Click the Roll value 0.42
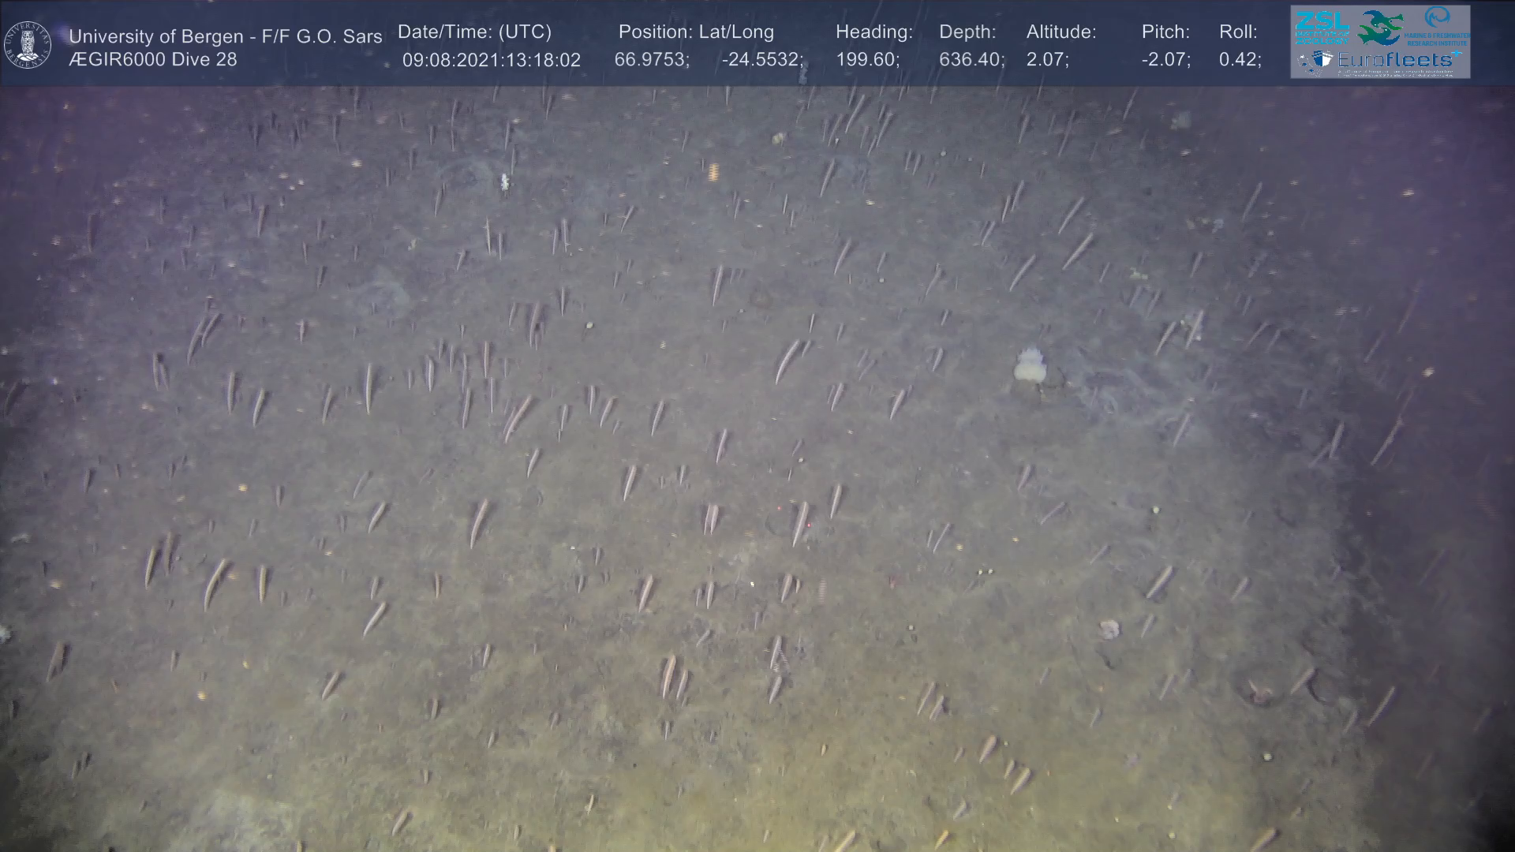 tap(1240, 60)
